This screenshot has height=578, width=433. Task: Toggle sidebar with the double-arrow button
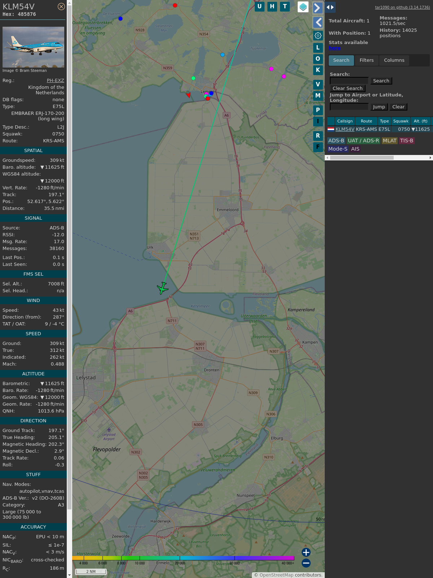click(x=330, y=7)
